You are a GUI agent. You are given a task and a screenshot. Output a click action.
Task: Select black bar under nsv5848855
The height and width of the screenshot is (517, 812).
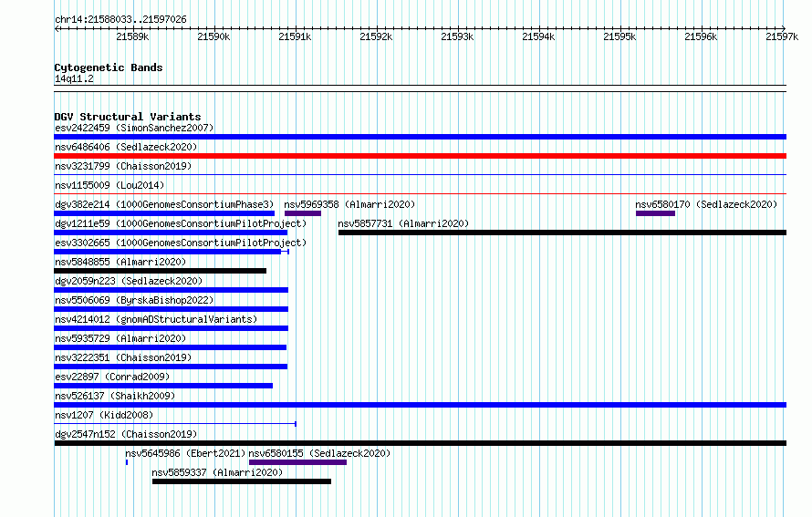pos(160,271)
